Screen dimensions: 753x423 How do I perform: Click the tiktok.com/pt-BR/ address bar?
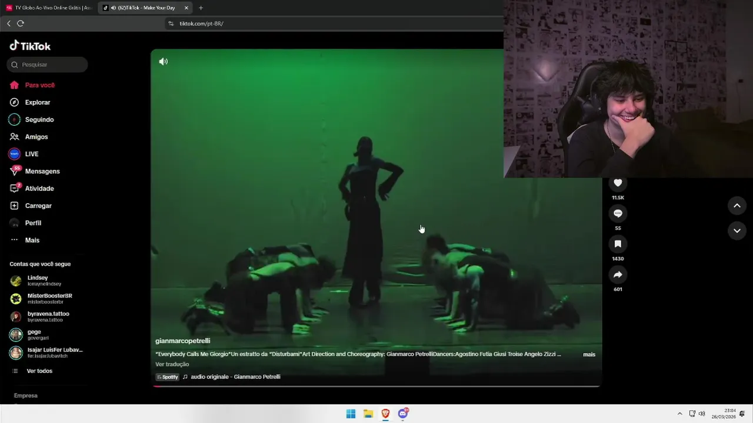tap(333, 23)
